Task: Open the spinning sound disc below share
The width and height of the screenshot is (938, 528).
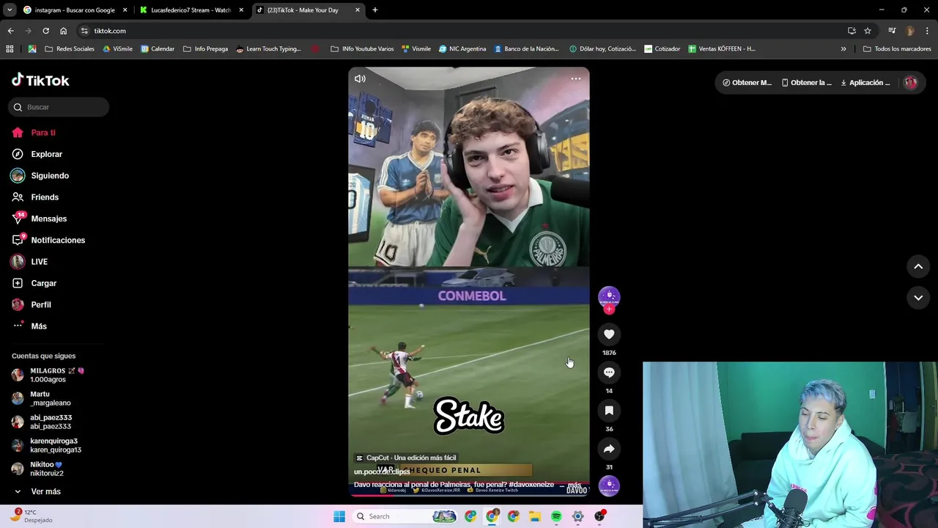Action: coord(609,485)
